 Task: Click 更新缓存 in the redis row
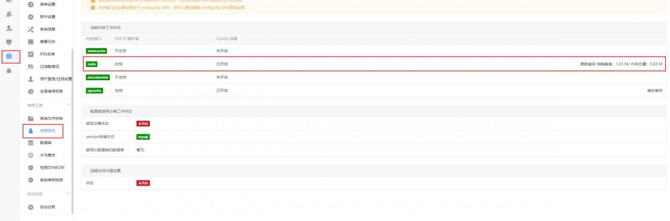pos(588,64)
